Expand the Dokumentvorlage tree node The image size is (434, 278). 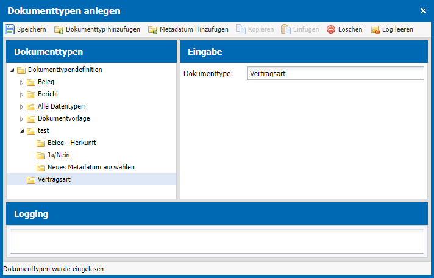(21, 119)
